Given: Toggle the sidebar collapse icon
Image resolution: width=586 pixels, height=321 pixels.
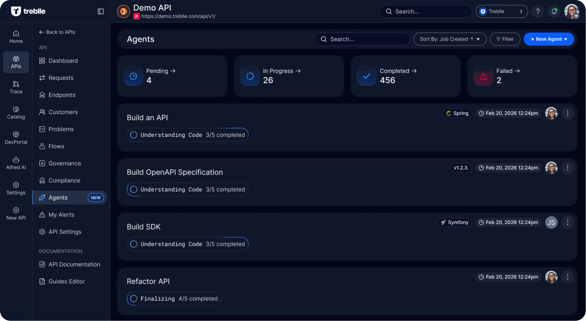Looking at the screenshot, I should point(100,11).
